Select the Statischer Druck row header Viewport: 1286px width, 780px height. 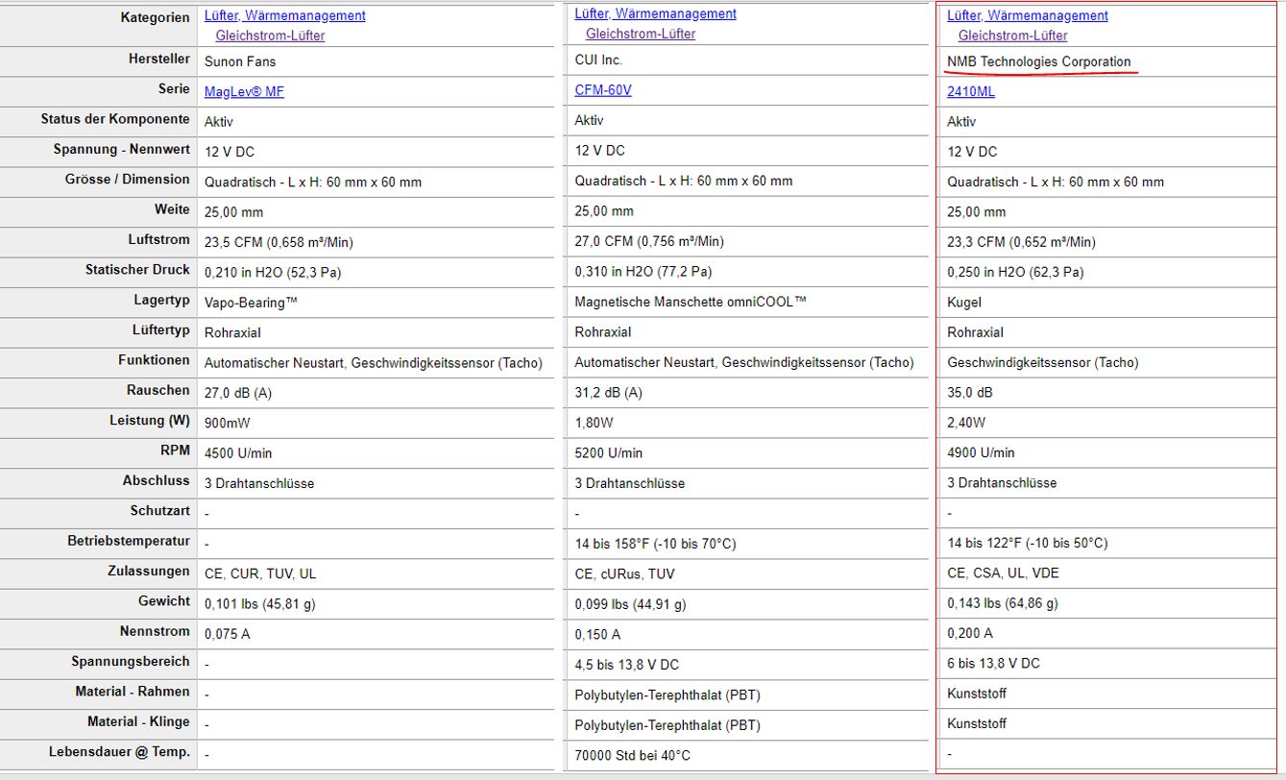pyautogui.click(x=137, y=270)
